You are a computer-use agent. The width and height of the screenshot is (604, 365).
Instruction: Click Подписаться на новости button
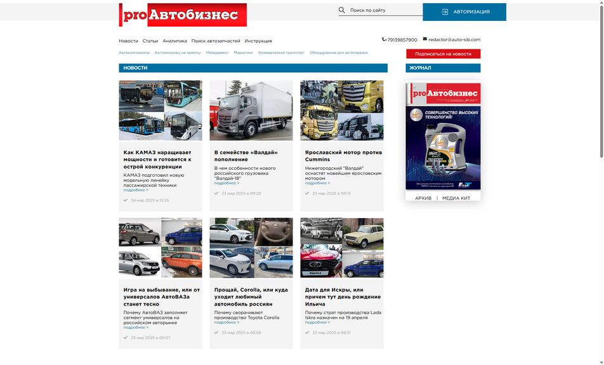pyautogui.click(x=443, y=54)
